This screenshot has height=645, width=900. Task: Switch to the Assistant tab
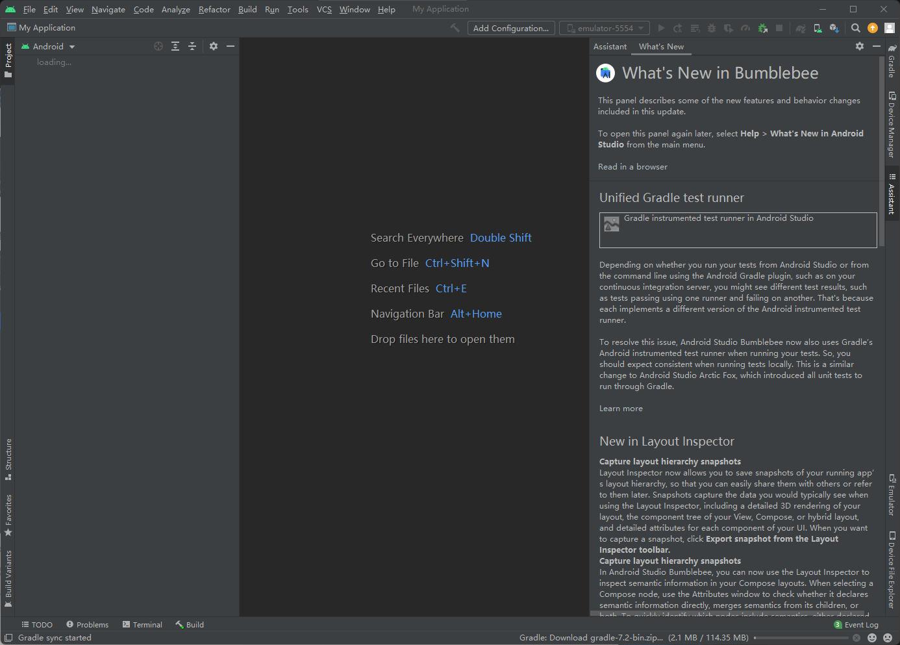pyautogui.click(x=610, y=46)
